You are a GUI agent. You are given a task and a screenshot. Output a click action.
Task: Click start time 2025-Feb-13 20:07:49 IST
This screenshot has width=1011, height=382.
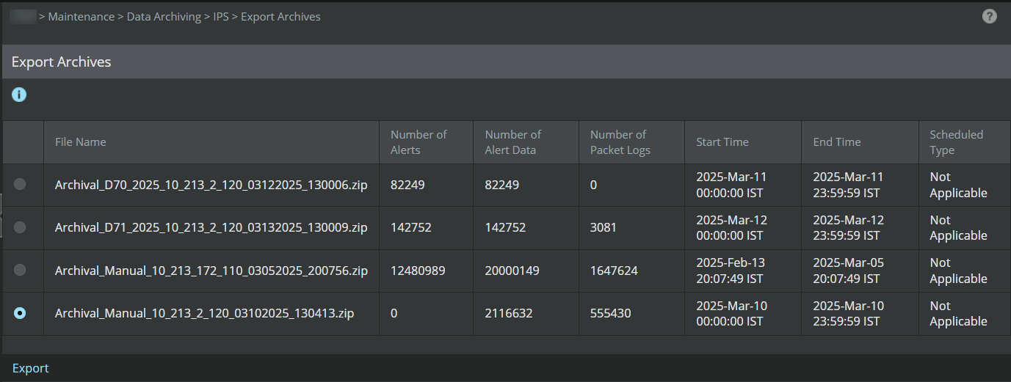730,271
